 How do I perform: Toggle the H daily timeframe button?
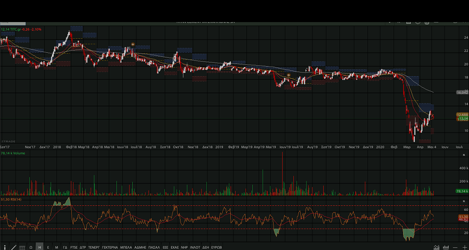pyautogui.click(x=40, y=247)
